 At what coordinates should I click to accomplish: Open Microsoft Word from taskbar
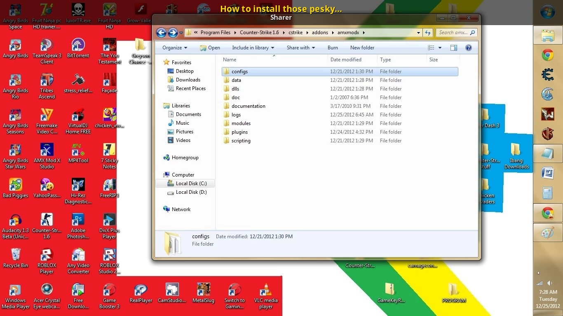point(547,173)
